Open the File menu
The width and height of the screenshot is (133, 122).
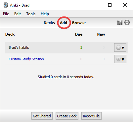pos(6,14)
